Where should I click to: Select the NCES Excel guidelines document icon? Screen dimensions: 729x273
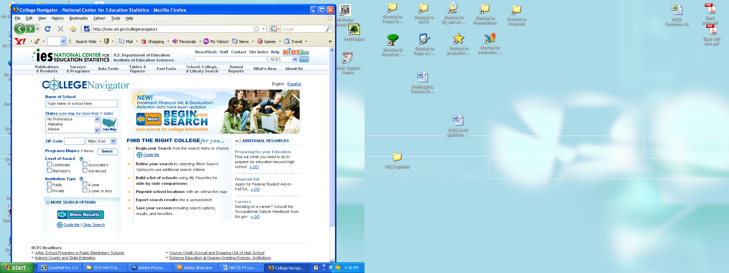[458, 126]
